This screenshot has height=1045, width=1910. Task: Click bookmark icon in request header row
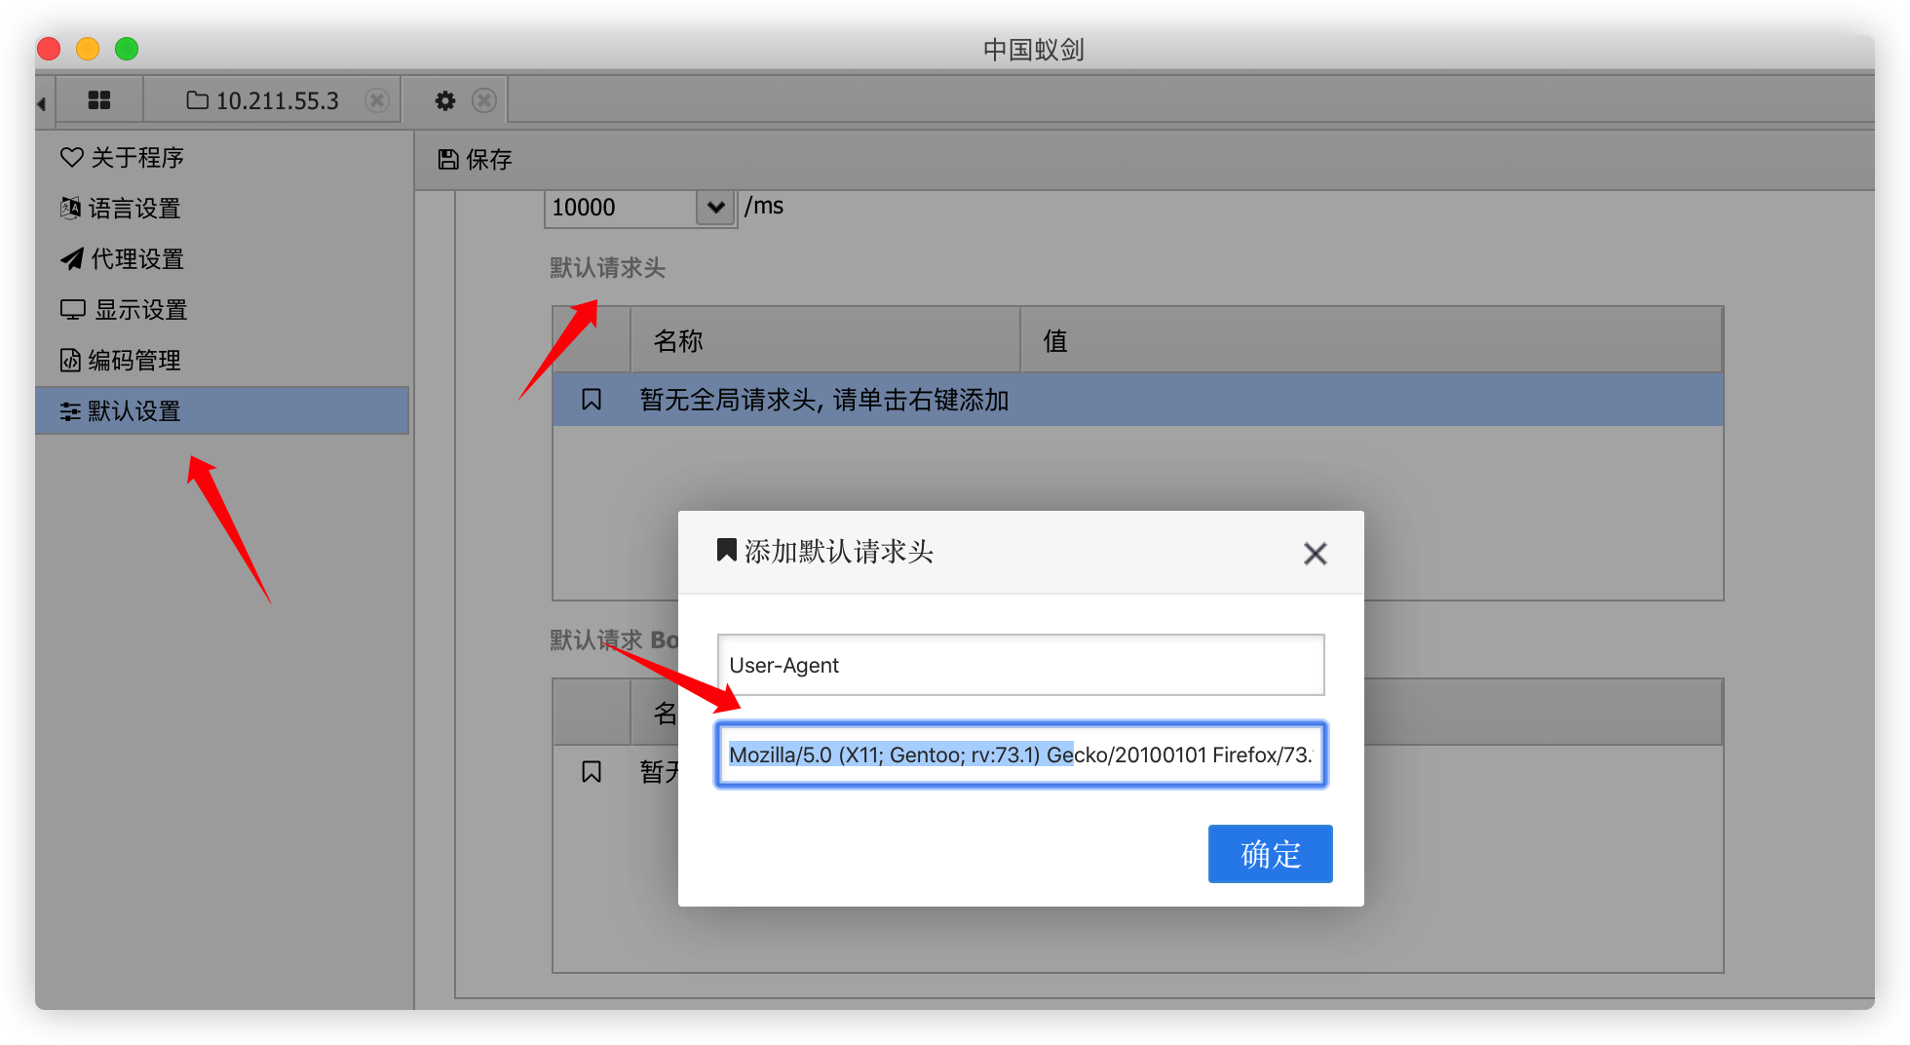(592, 400)
